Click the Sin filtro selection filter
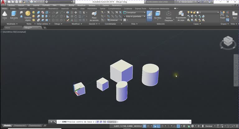239x129 pixels. click(x=157, y=15)
